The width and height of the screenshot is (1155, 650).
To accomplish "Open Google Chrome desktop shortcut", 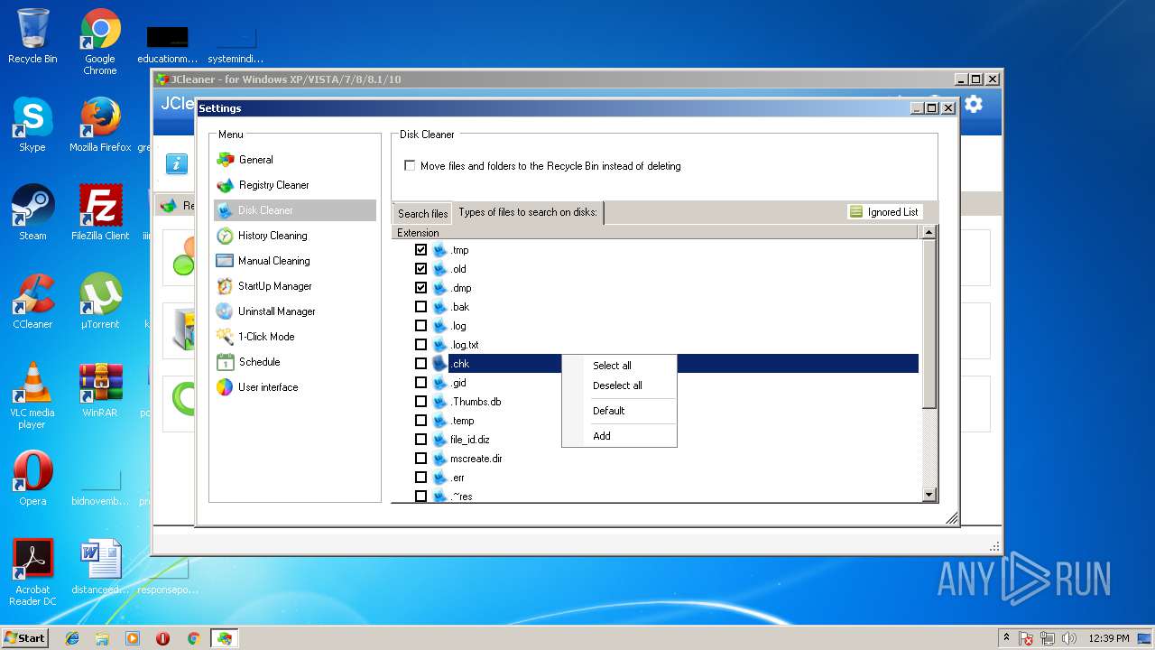I will [100, 42].
